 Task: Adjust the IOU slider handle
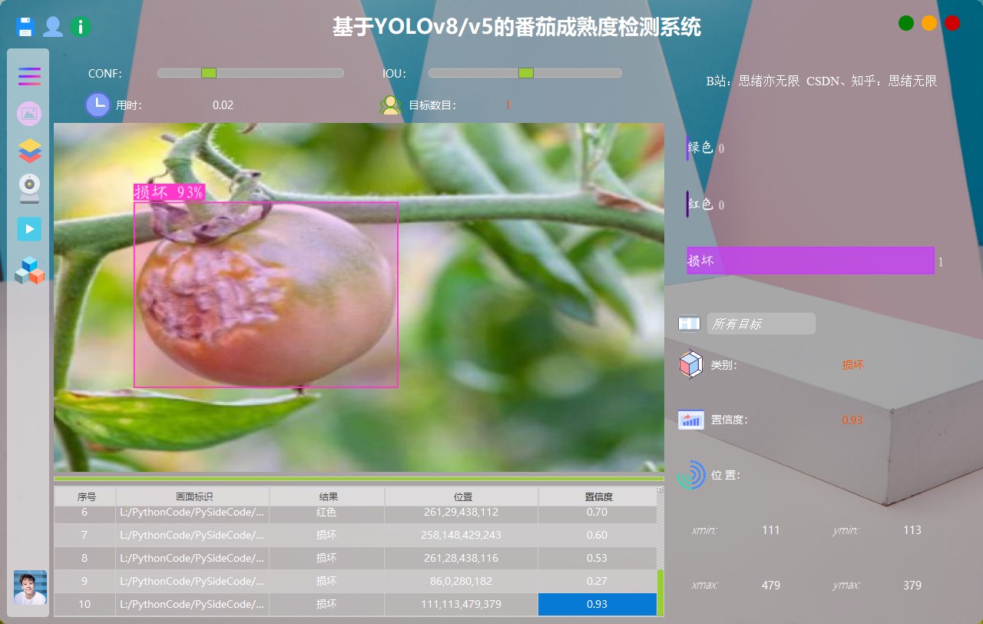(x=525, y=73)
